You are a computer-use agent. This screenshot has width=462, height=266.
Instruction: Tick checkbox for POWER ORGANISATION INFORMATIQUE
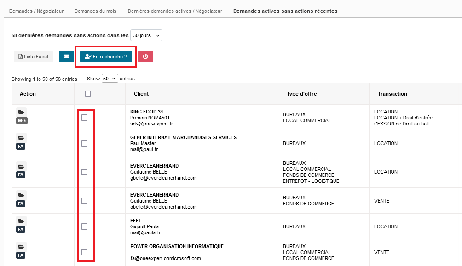(84, 252)
